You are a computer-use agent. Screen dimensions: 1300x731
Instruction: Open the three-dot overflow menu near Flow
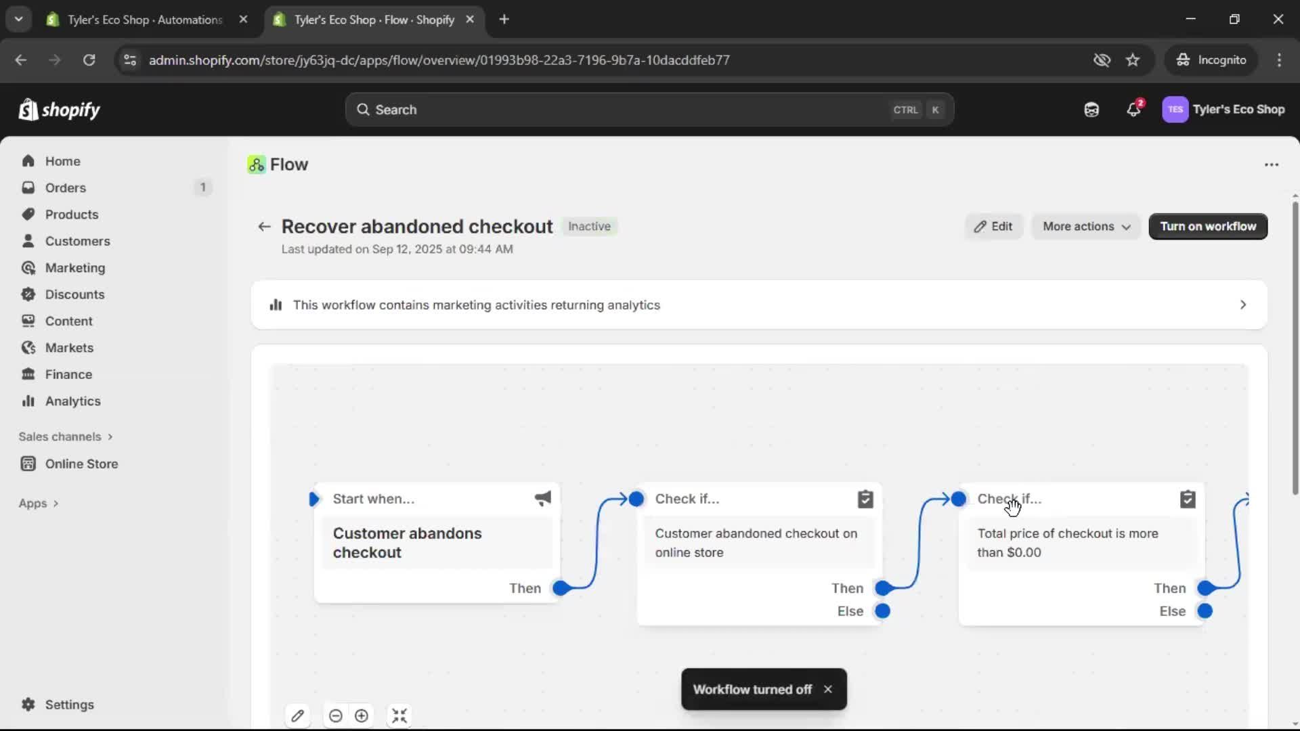coord(1271,164)
